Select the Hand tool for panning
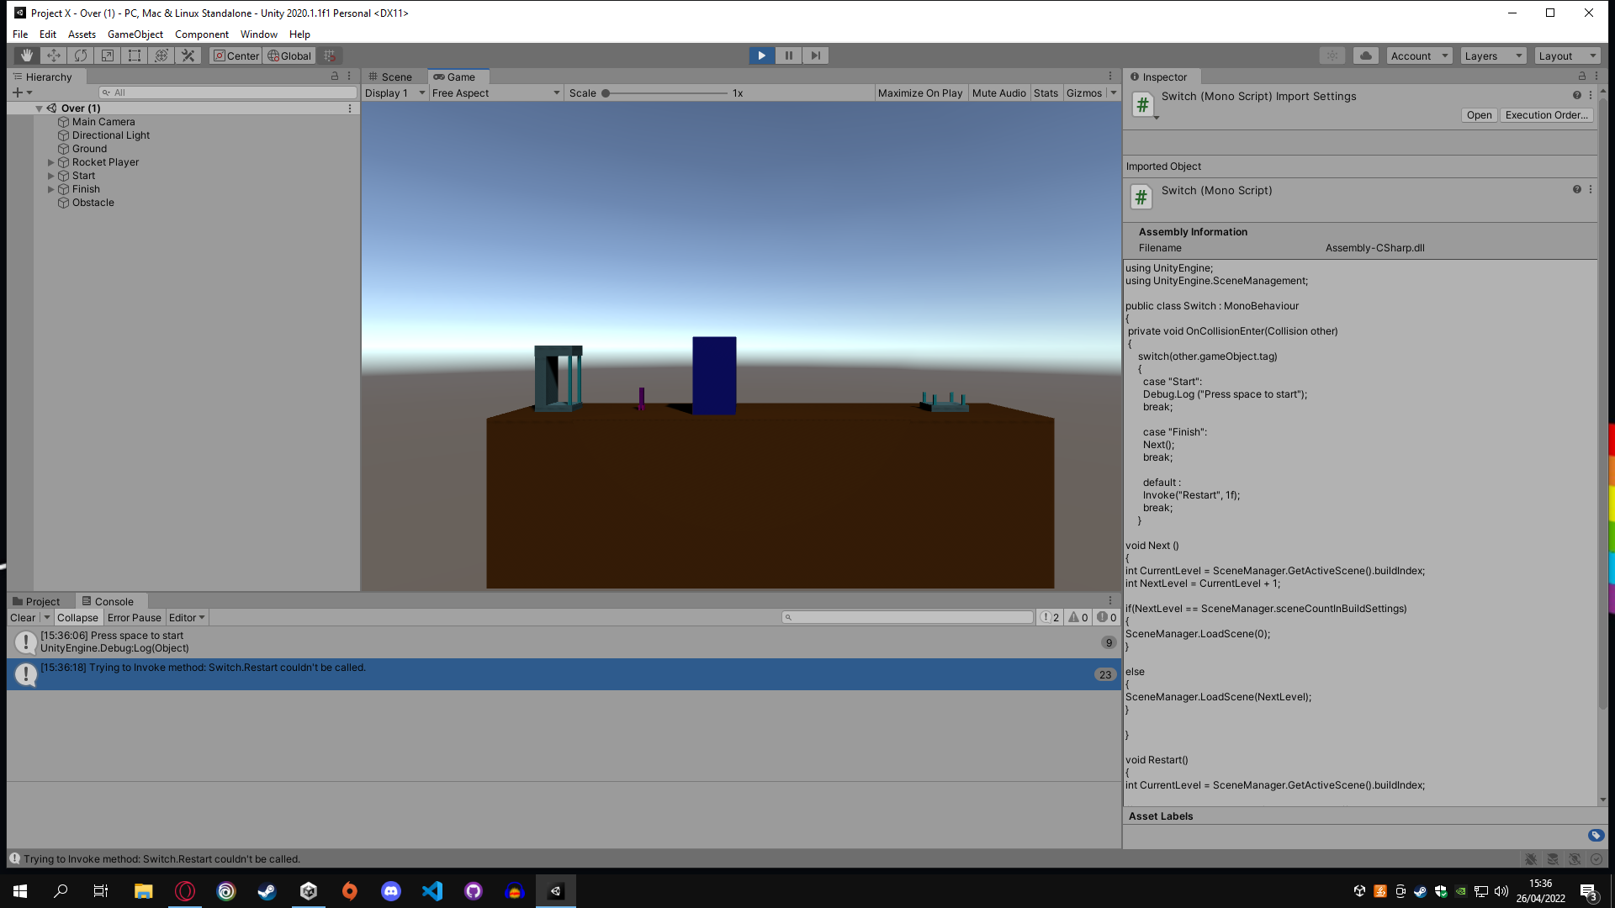 [x=26, y=55]
